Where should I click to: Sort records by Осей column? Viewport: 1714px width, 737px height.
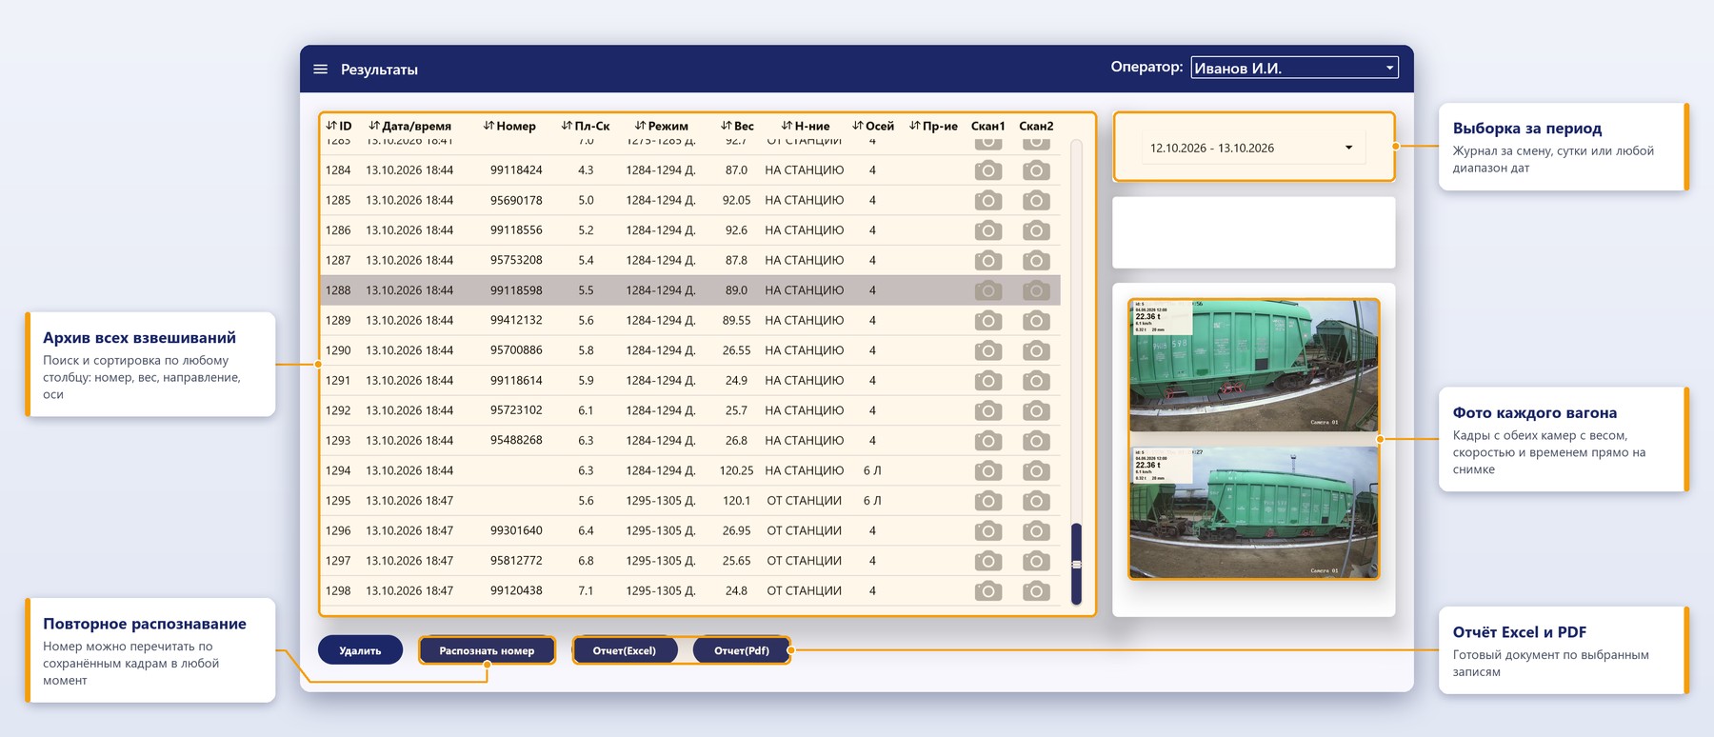[873, 126]
